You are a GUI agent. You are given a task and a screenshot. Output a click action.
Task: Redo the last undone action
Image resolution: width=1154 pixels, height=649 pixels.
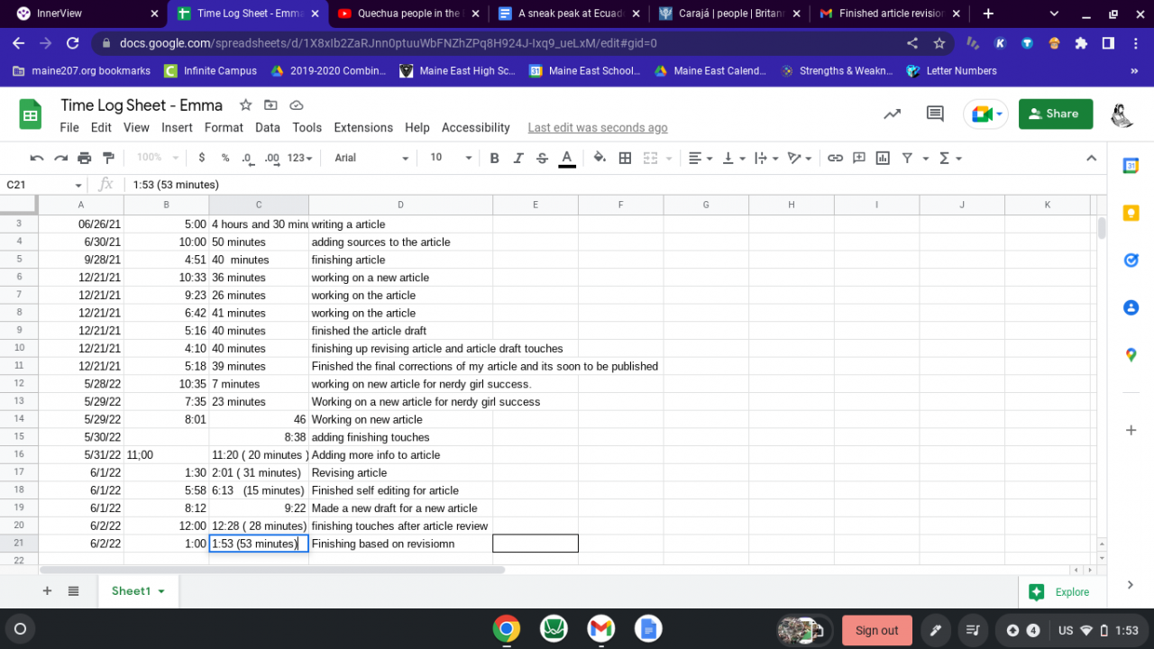point(60,158)
